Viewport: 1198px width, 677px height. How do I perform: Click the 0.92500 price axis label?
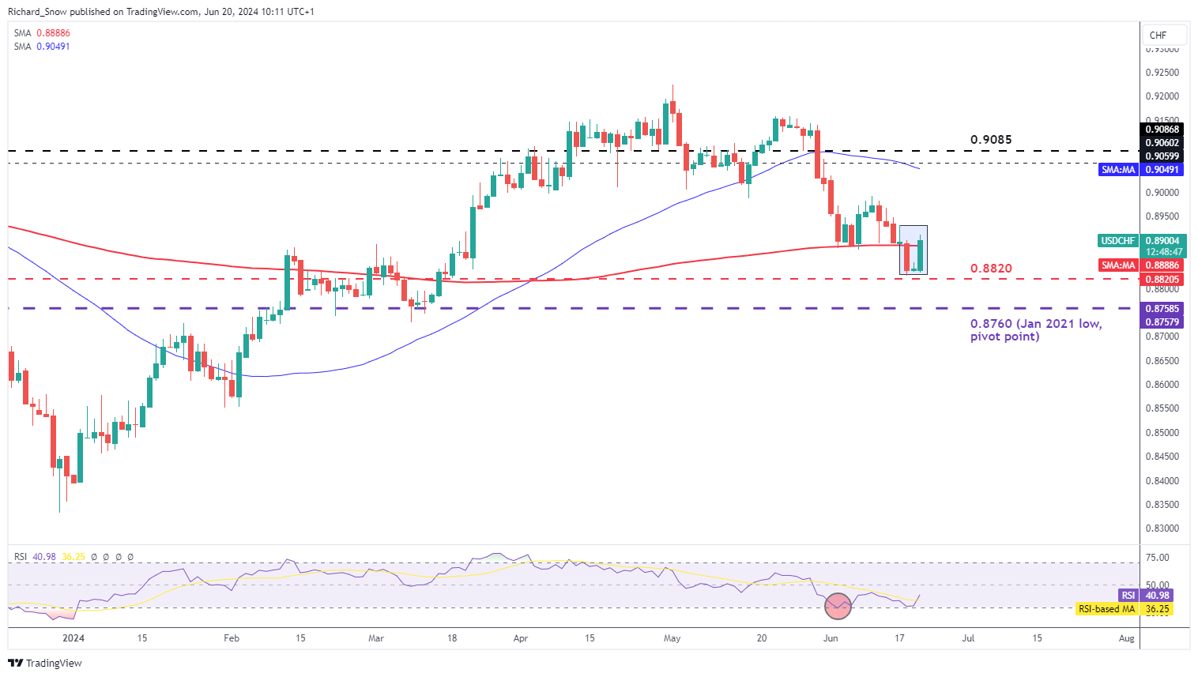1162,73
